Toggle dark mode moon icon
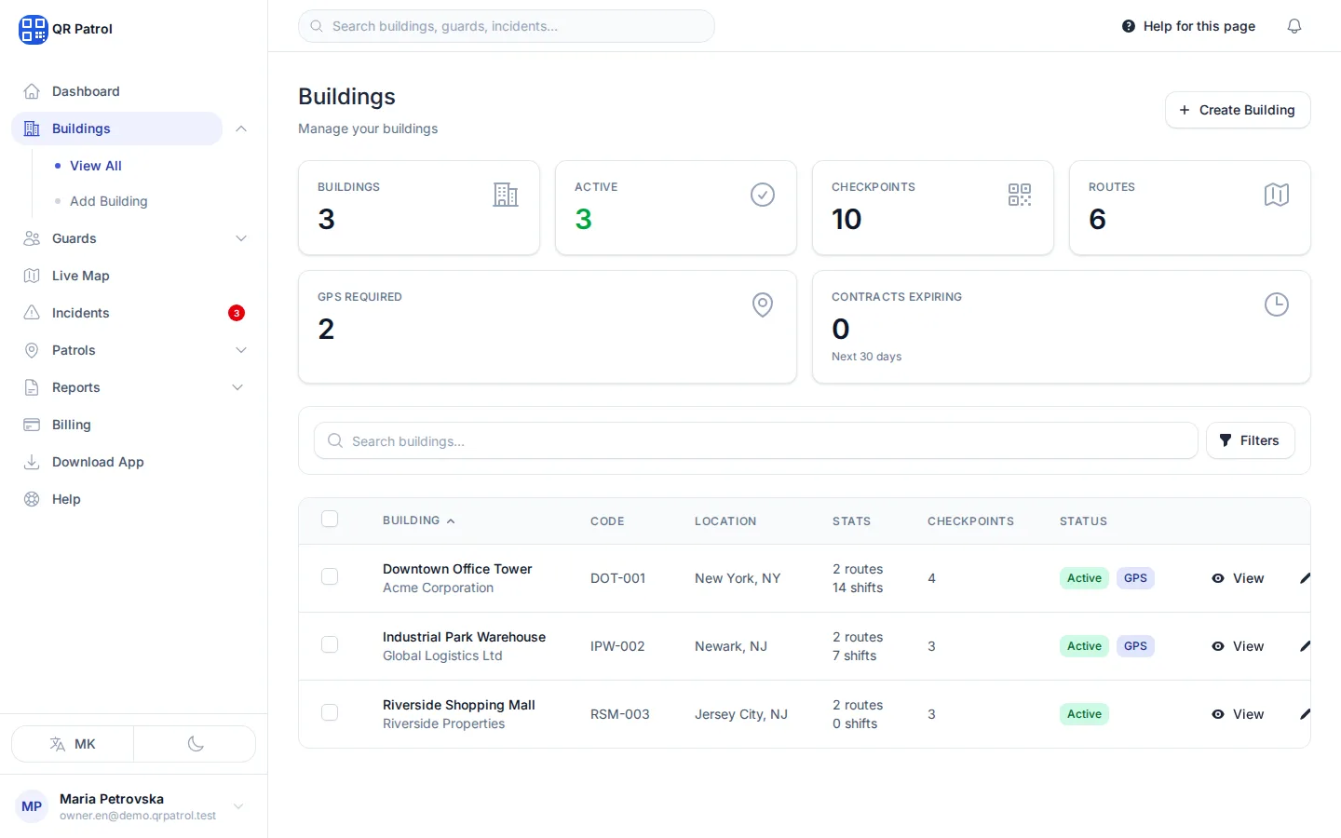Screen dimensions: 1341x838 point(196,744)
